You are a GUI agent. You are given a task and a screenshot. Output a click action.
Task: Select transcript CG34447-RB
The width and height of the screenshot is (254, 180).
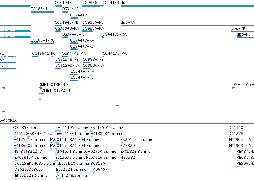pos(74,49)
